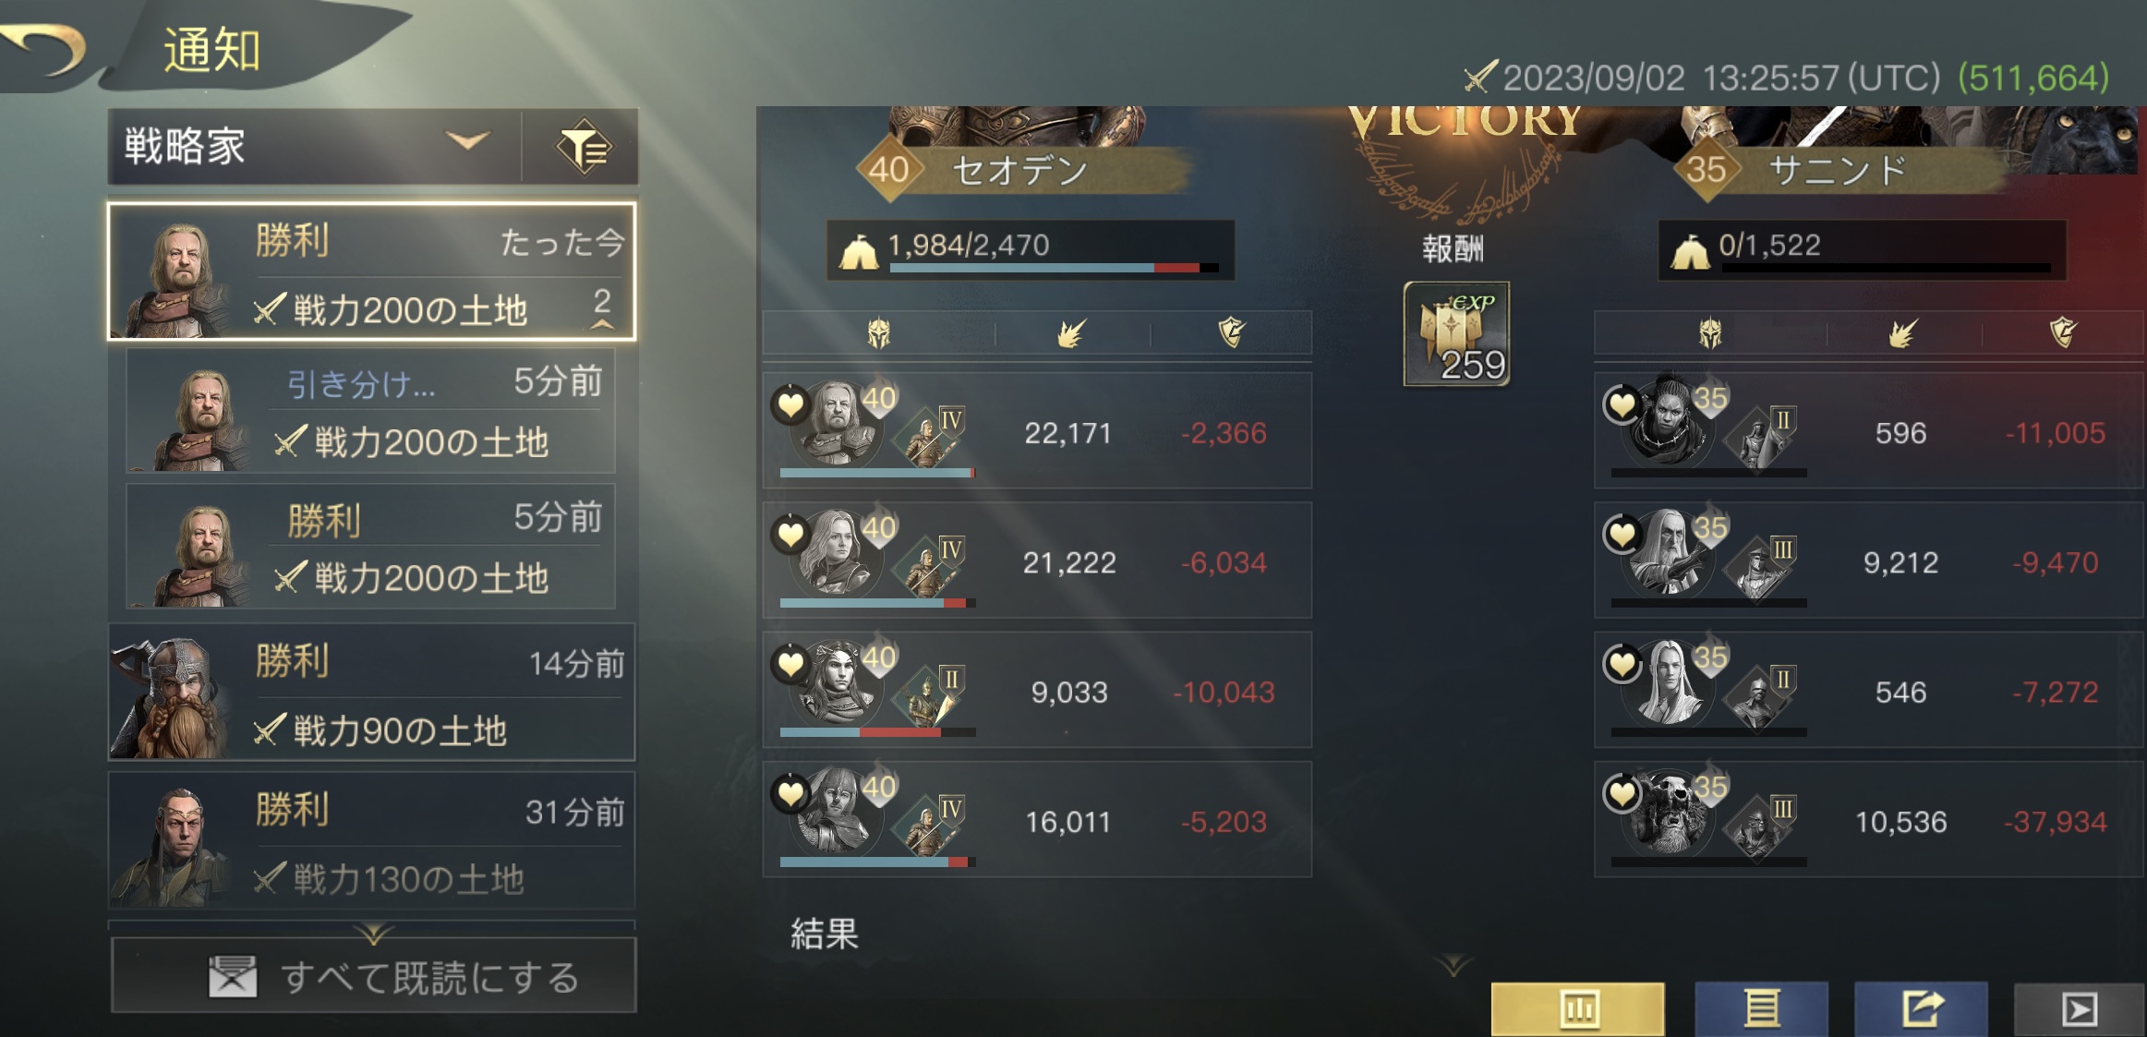This screenshot has width=2147, height=1037.
Task: Open the EXP reward item showing 259
Action: click(1456, 334)
